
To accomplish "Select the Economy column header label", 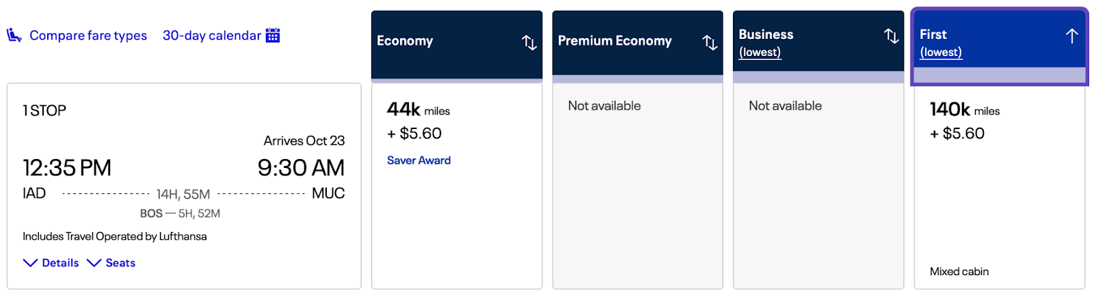I will 405,41.
